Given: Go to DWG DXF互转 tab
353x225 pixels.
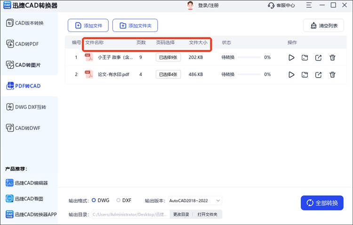Looking at the screenshot, I should [x=26, y=107].
